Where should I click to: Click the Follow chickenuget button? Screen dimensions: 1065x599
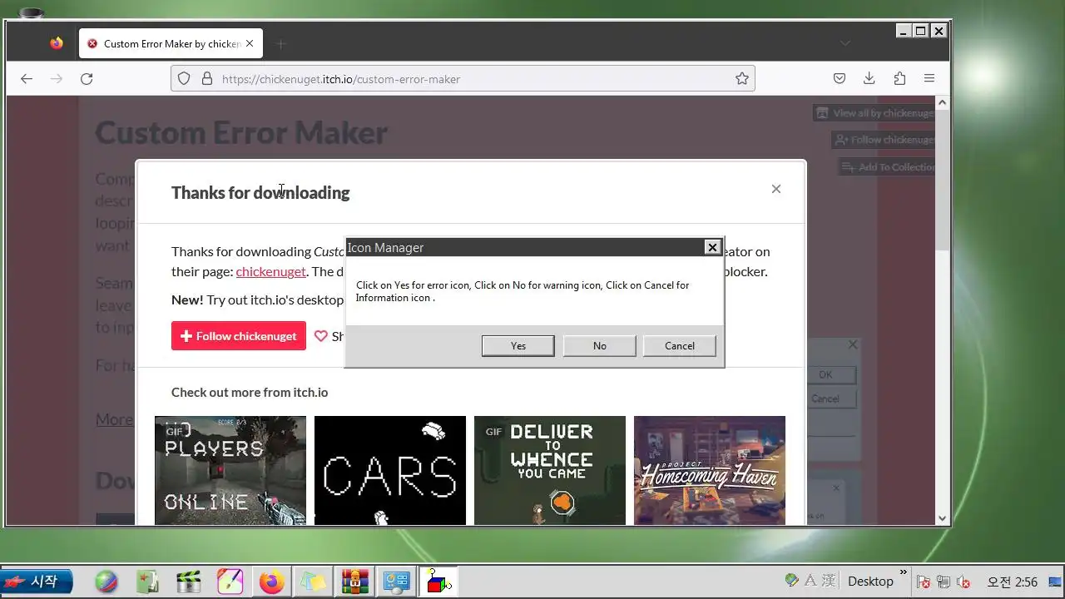tap(239, 336)
